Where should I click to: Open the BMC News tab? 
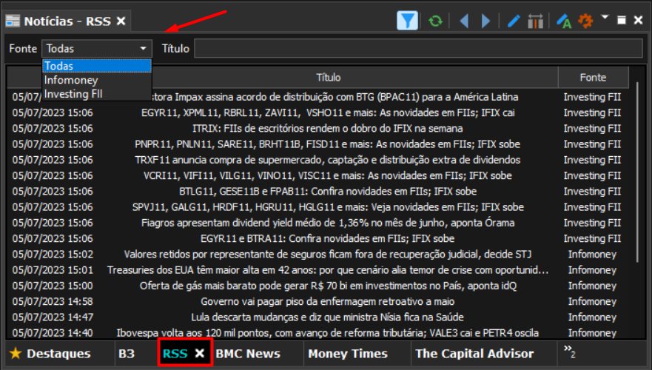tap(248, 354)
